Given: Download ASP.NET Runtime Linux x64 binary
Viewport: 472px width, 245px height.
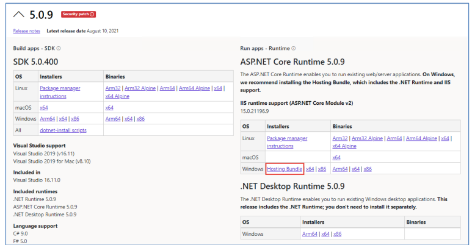Looking at the screenshot, I should [445, 138].
